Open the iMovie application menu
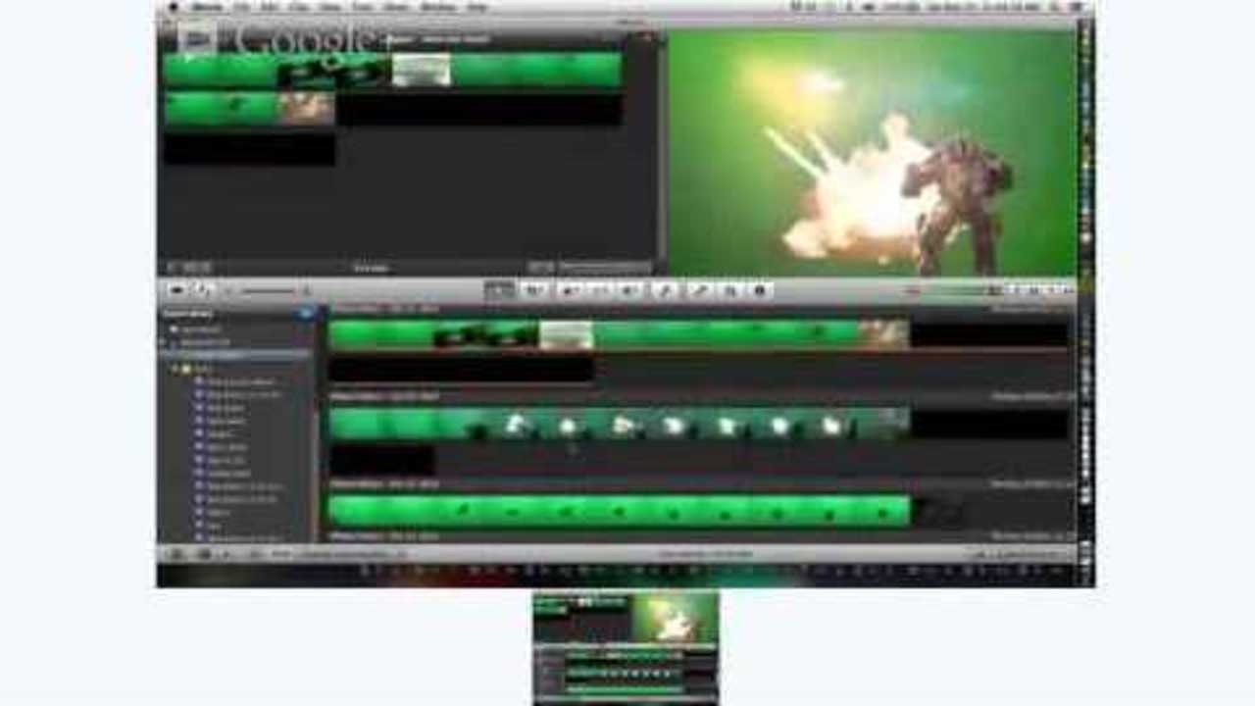1255x706 pixels. point(206,6)
